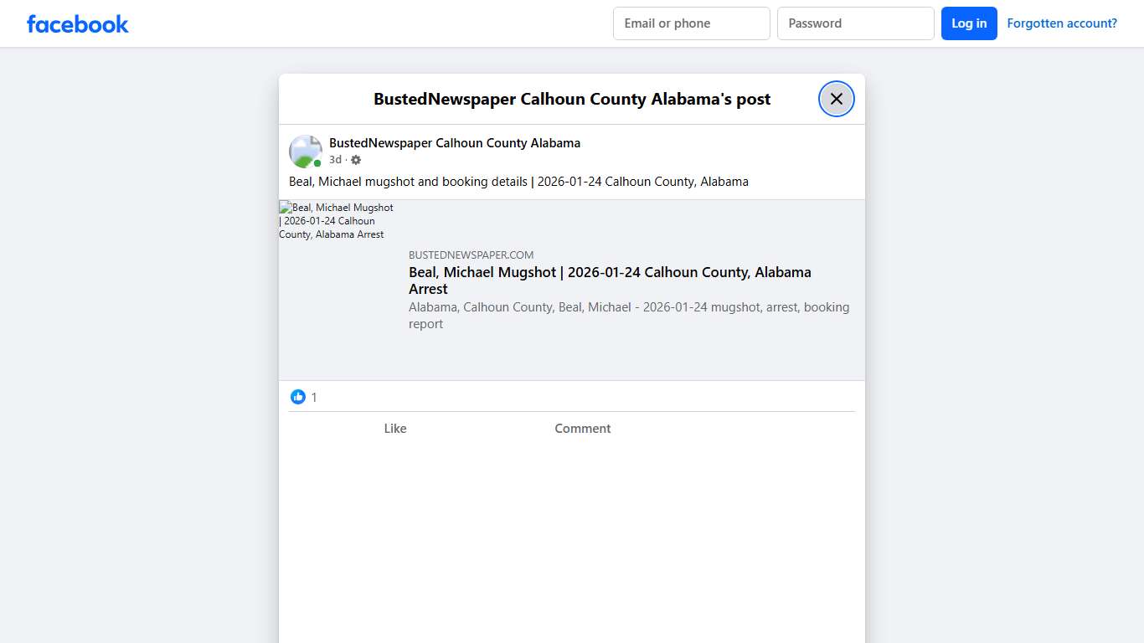The width and height of the screenshot is (1144, 643).
Task: Click the 3d timestamp link
Action: (335, 159)
